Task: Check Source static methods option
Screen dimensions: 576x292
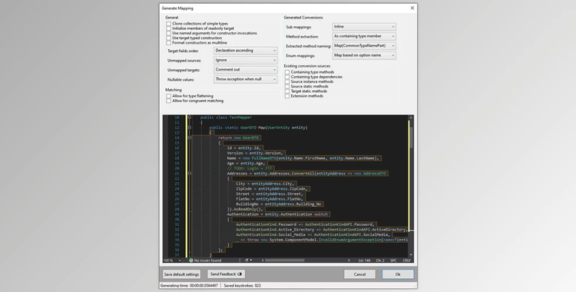Action: [287, 86]
